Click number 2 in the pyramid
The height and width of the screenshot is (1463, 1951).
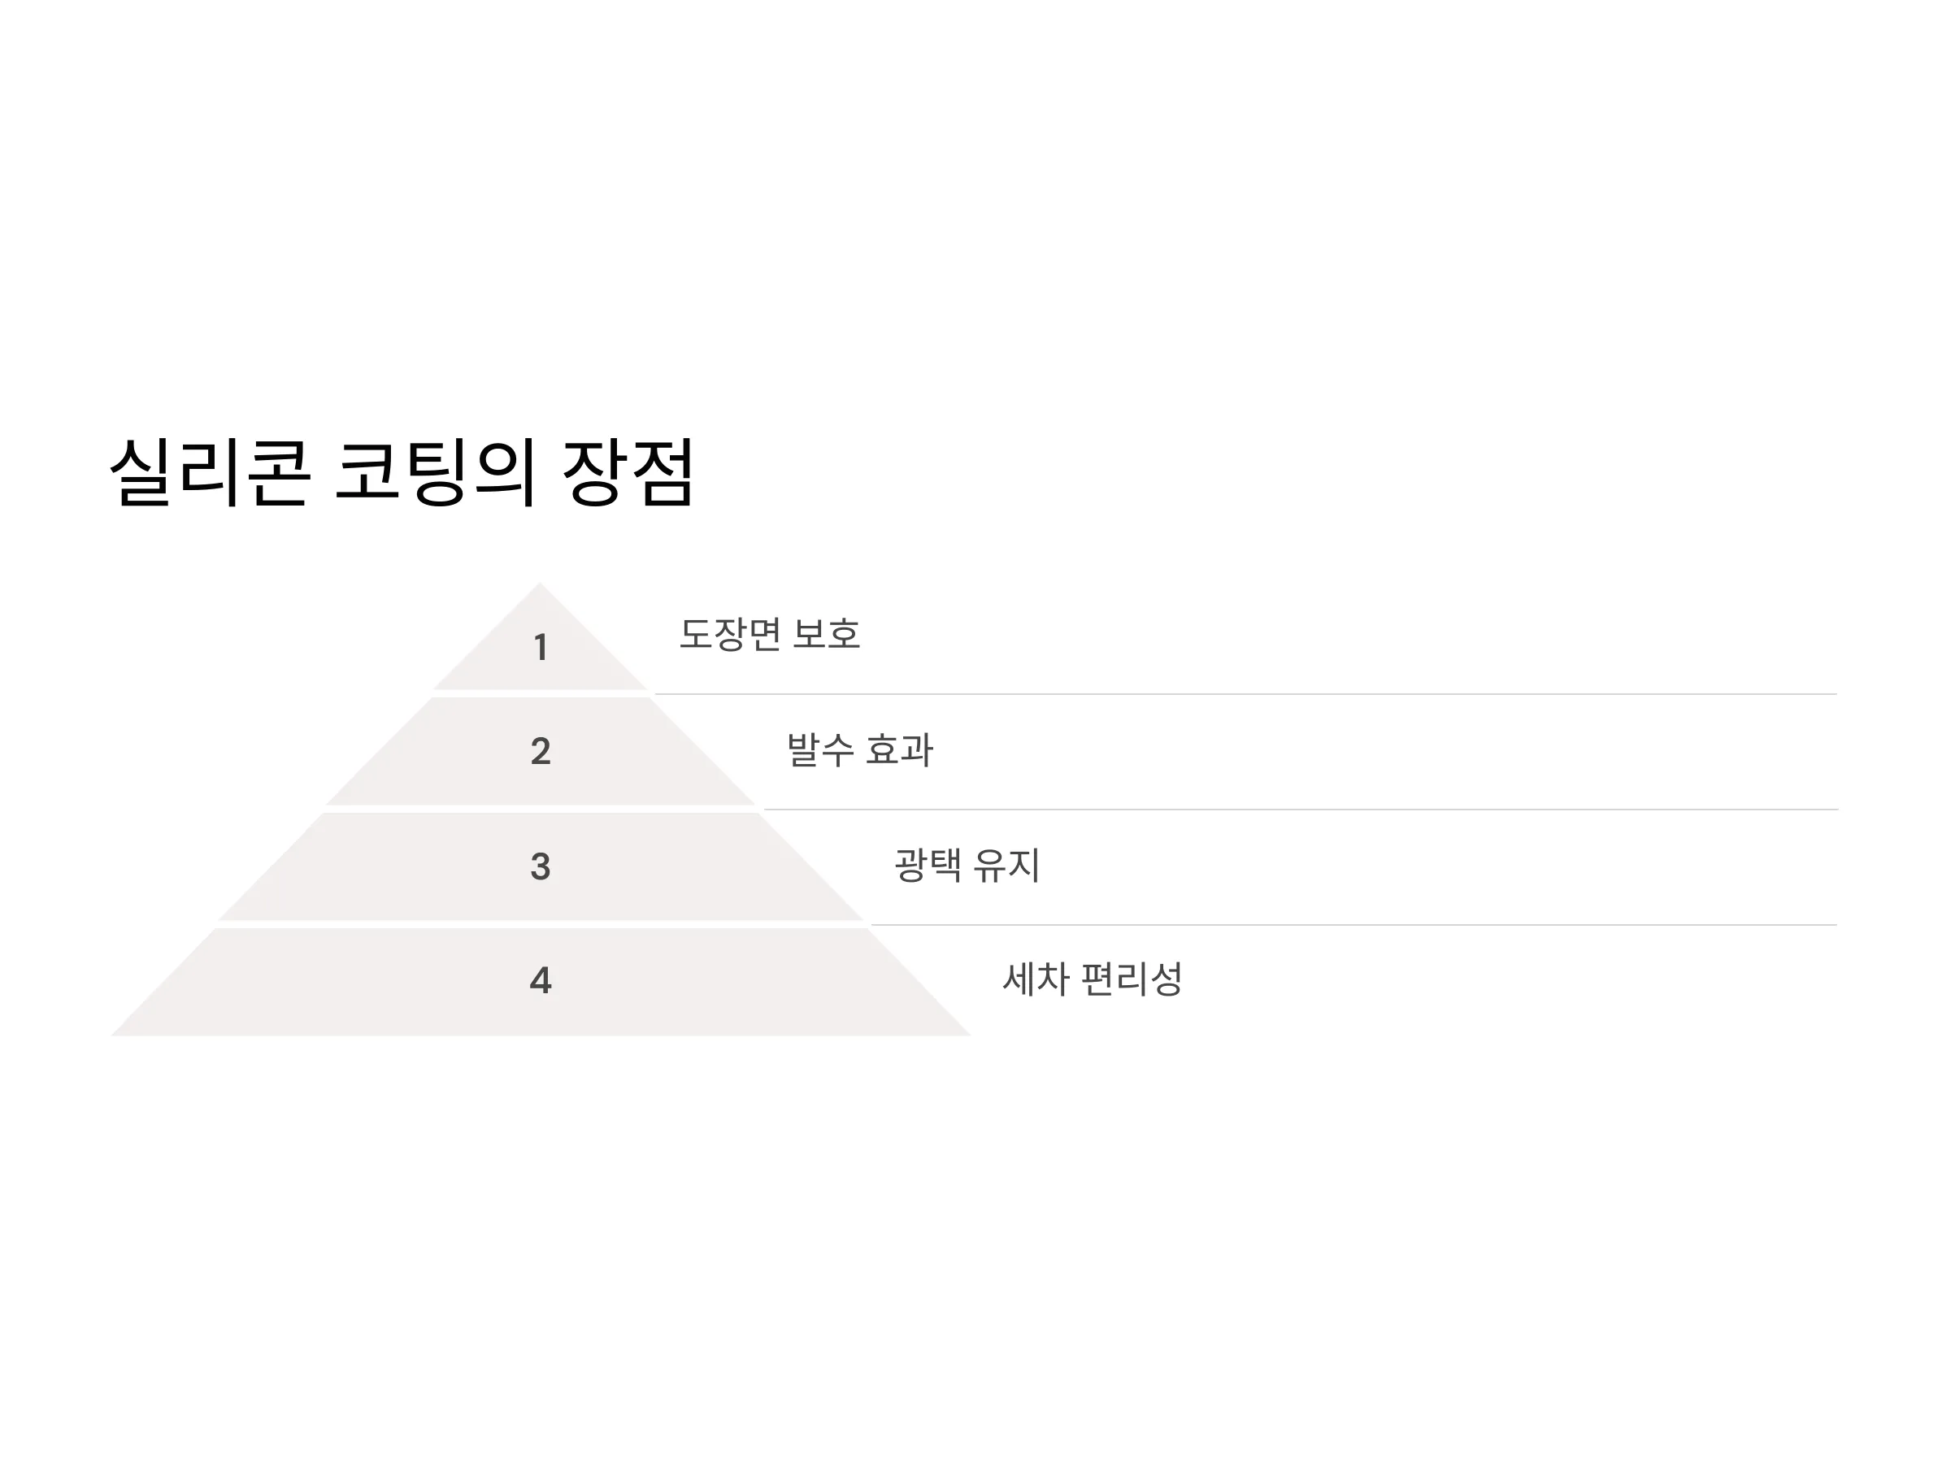pos(541,751)
